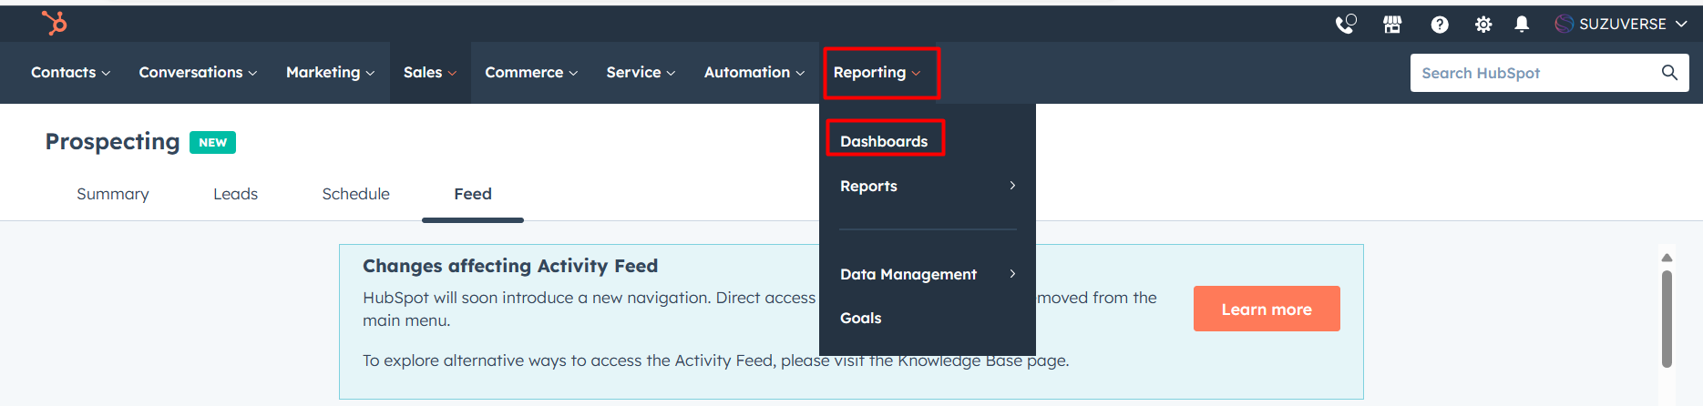This screenshot has width=1703, height=406.
Task: Expand the Contacts dropdown menu
Action: [70, 73]
